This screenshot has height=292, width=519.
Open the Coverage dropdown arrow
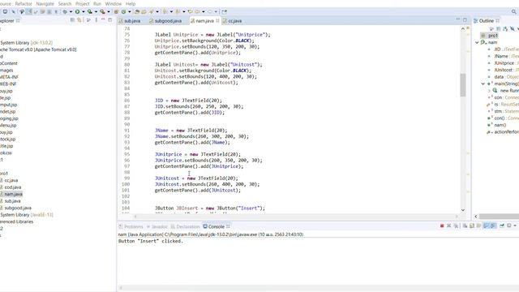click(96, 12)
